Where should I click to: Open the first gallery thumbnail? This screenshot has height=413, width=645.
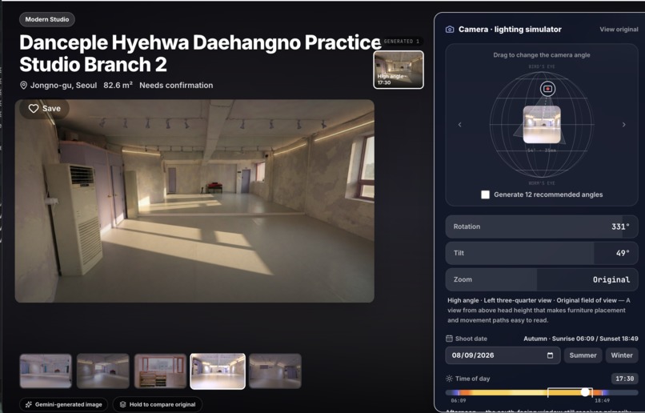[46, 371]
